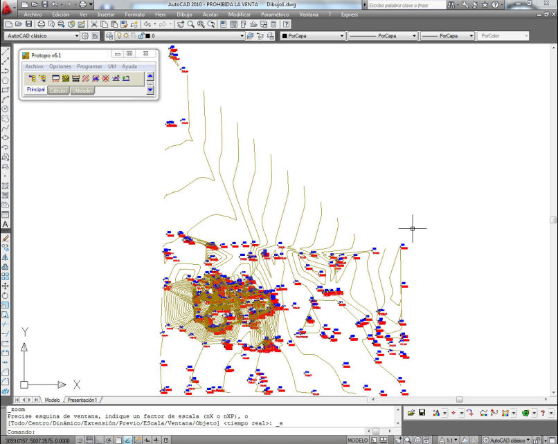Click first Protopo toolbar icon
This screenshot has width=558, height=444.
(33, 78)
